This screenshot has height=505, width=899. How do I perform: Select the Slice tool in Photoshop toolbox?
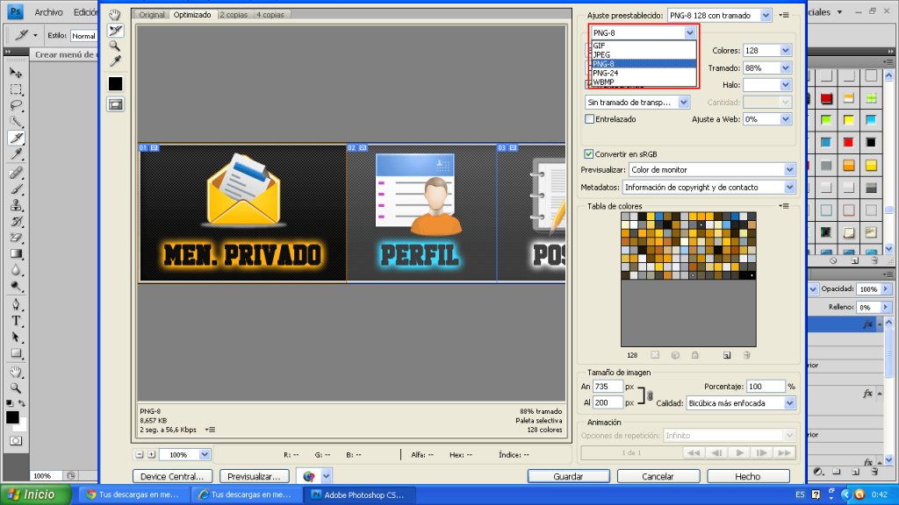click(x=16, y=138)
